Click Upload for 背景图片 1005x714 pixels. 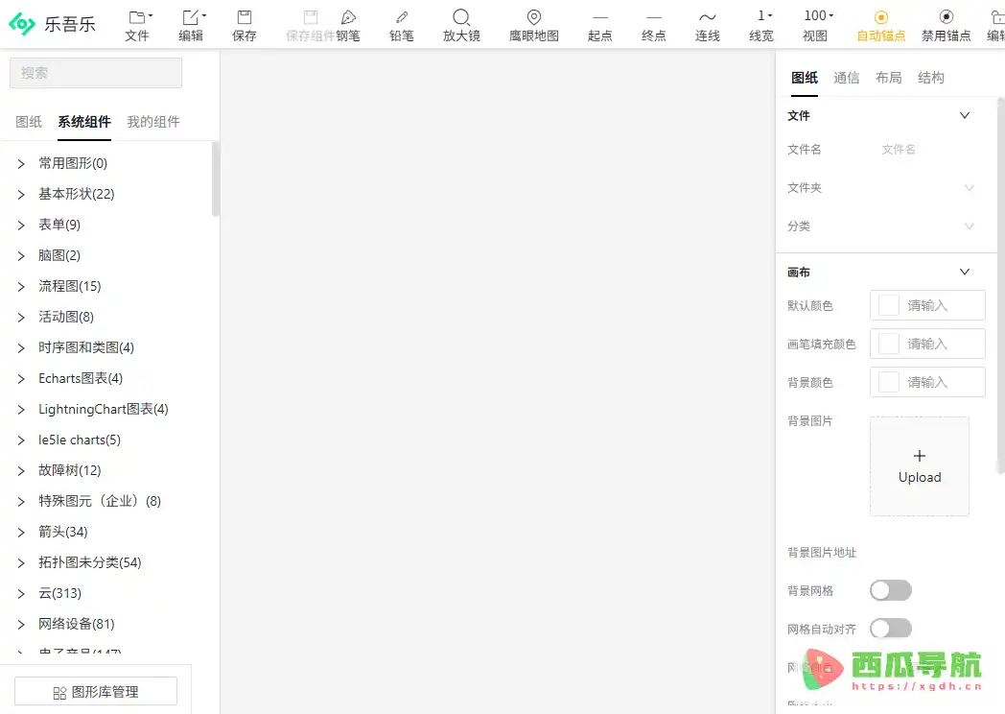tap(920, 466)
